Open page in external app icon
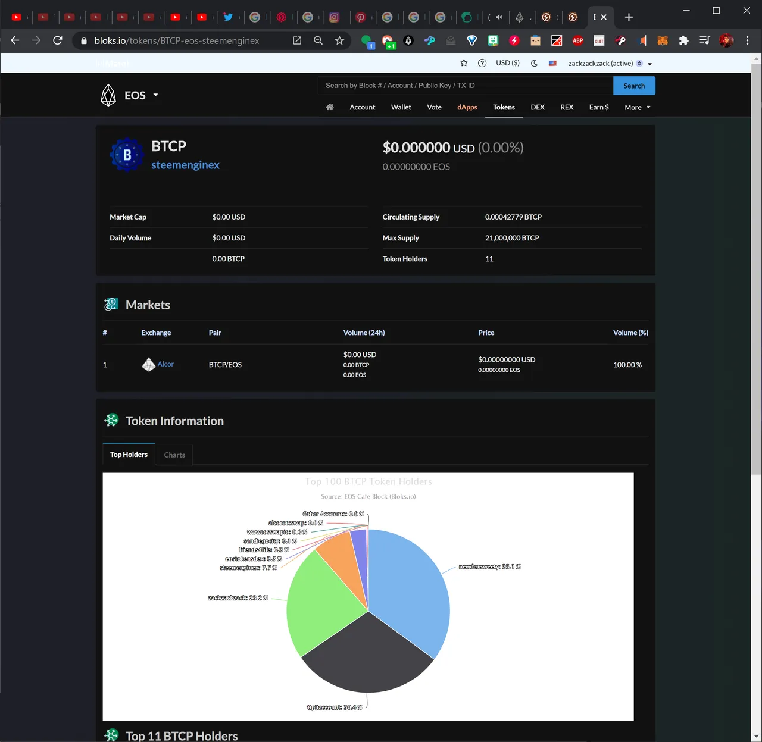Image resolution: width=762 pixels, height=742 pixels. pos(297,40)
